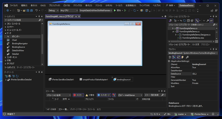This screenshot has width=222, height=119.
Task: Open Solution Explorer Properties wrench icon
Action: (x=208, y=21)
